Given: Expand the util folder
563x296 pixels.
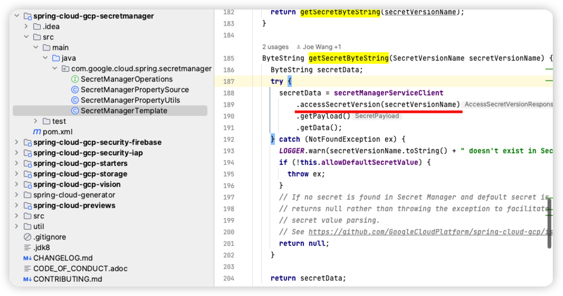Looking at the screenshot, I should click(17, 226).
